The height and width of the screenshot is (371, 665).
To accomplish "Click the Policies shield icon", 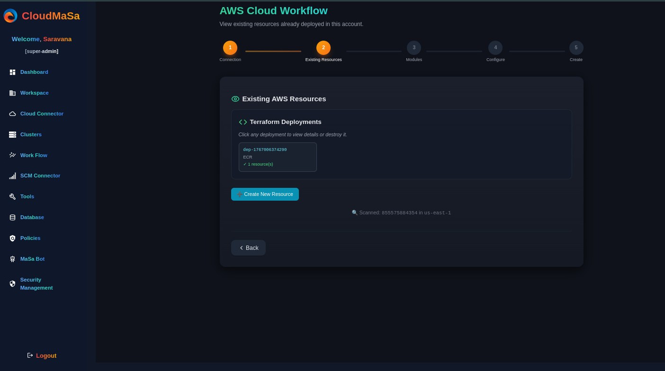I will [x=12, y=238].
